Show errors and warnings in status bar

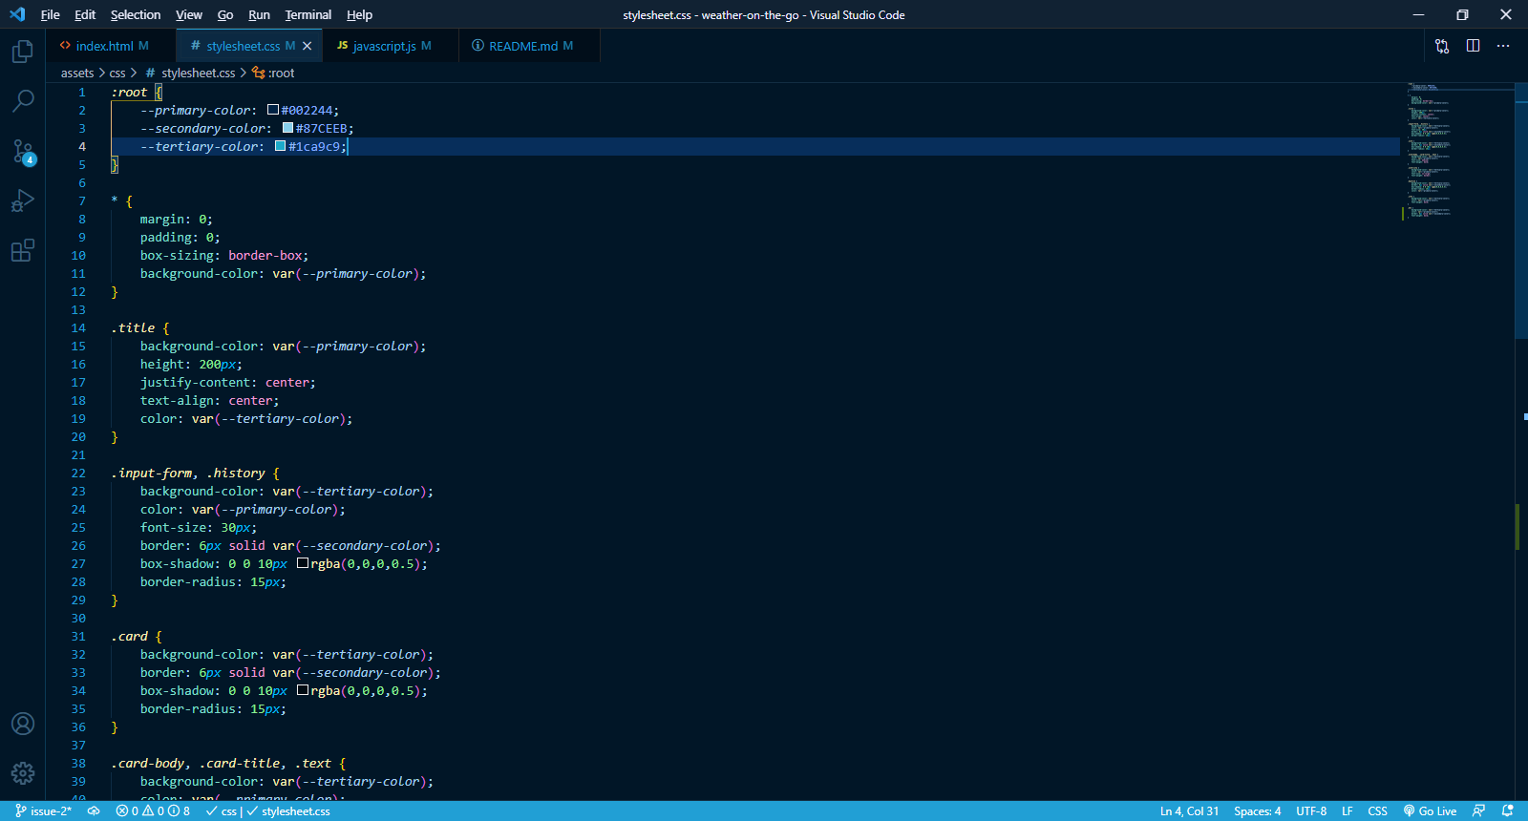click(153, 811)
